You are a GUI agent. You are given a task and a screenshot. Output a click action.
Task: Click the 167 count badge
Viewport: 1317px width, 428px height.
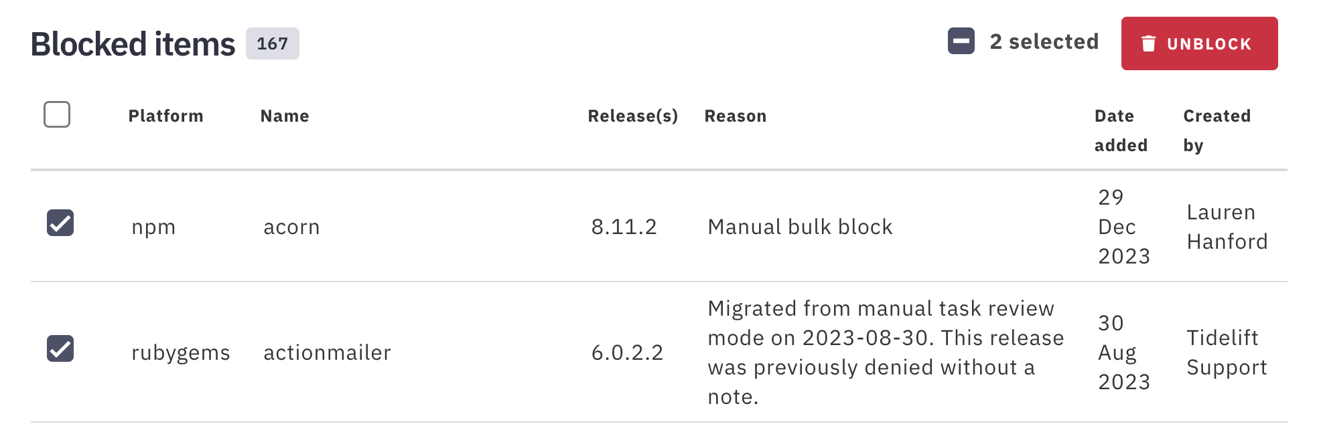(x=272, y=44)
